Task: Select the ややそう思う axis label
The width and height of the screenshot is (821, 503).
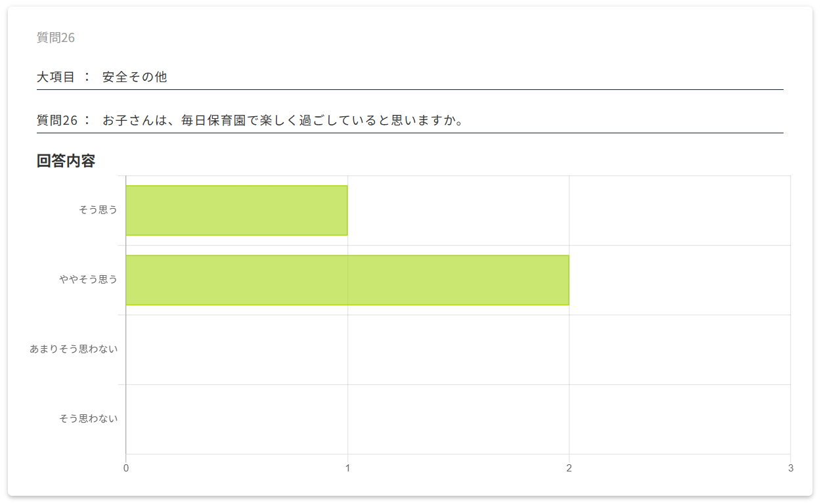Action: click(89, 280)
